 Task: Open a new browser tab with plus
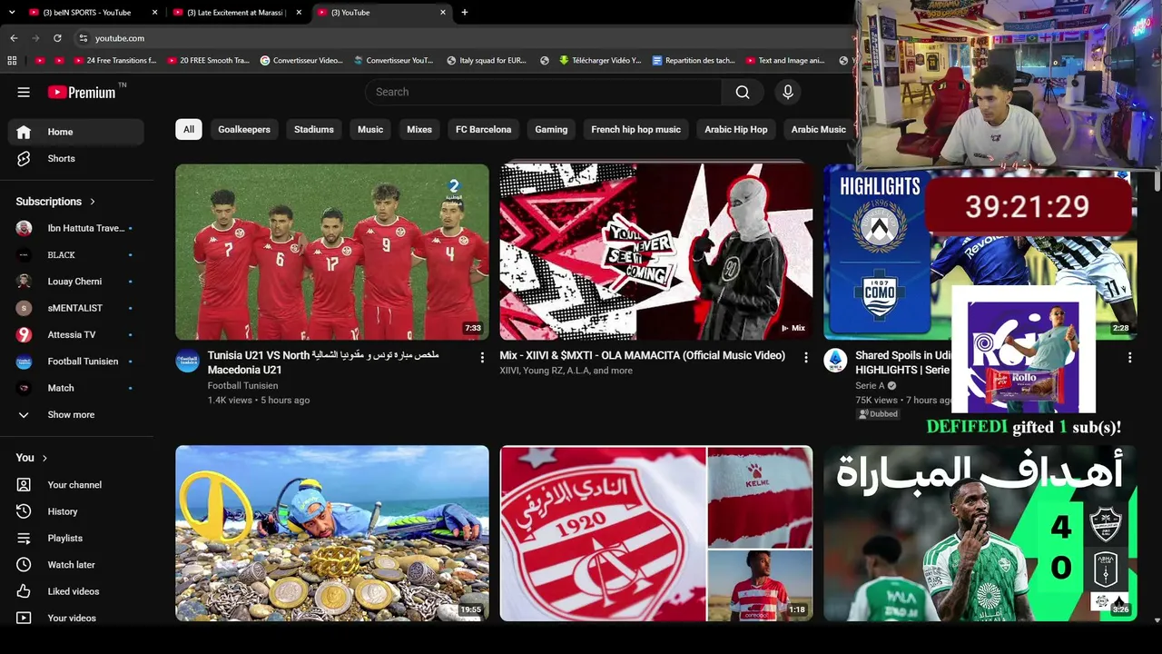pos(465,13)
